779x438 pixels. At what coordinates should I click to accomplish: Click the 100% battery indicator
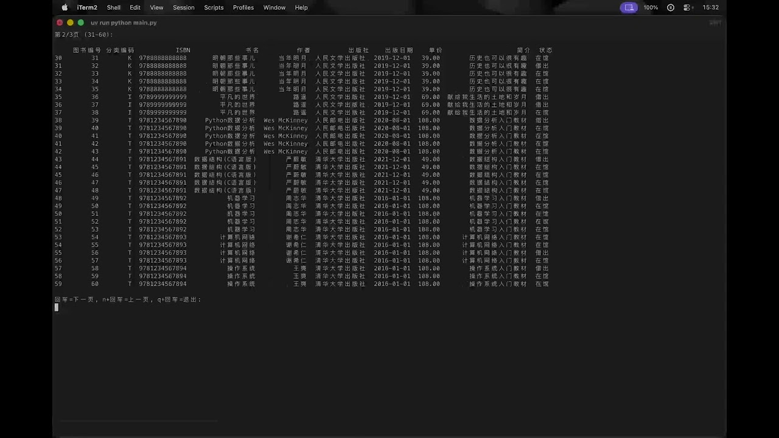pos(651,7)
